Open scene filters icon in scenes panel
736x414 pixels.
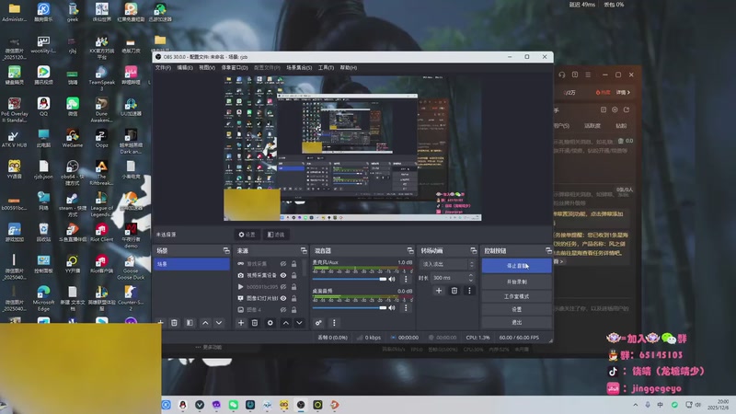click(190, 323)
